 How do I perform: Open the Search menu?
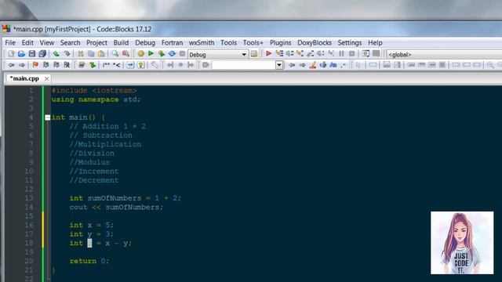click(x=70, y=42)
